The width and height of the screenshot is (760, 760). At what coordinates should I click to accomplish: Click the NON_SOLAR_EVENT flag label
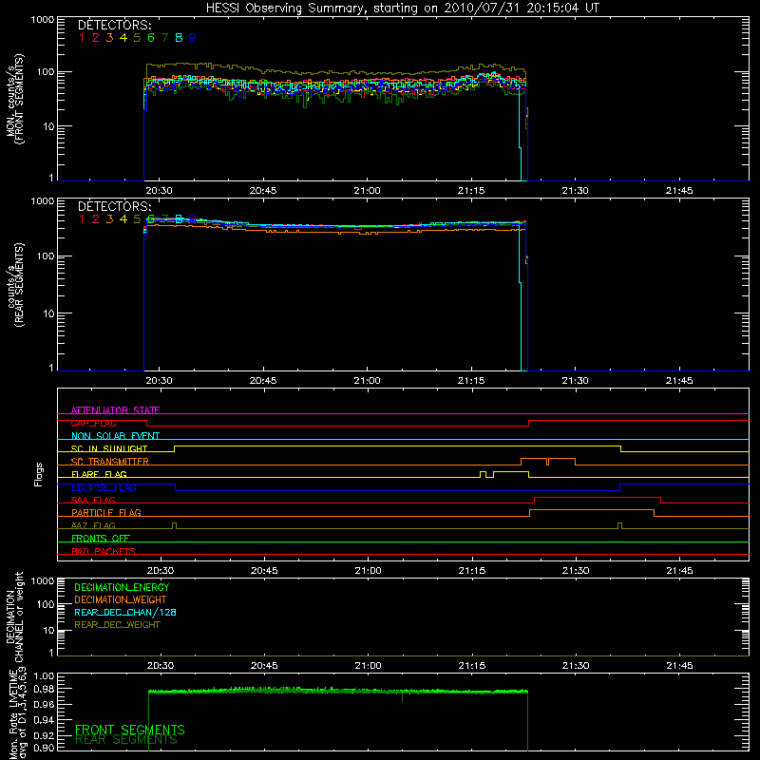(115, 436)
